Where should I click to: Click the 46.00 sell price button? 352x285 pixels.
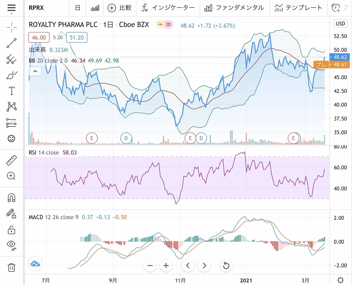tap(39, 37)
